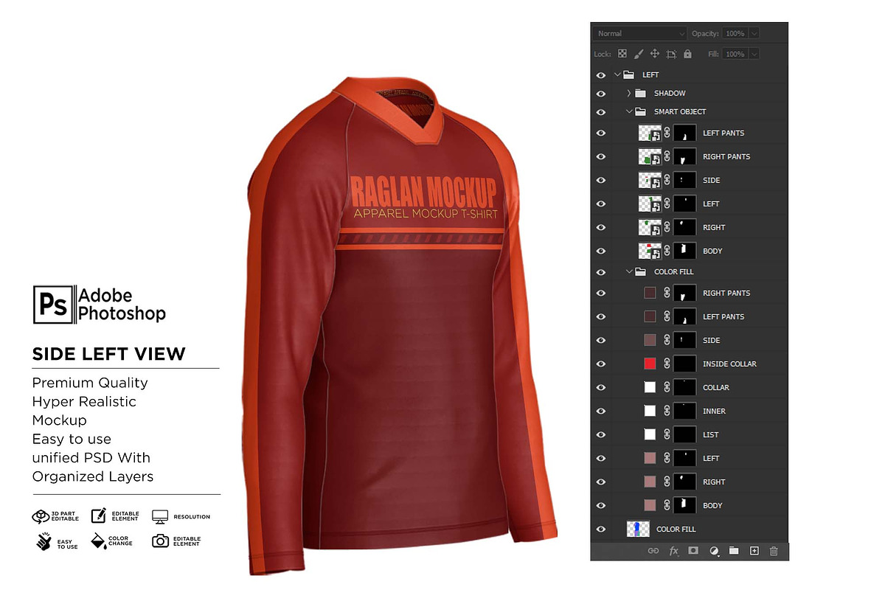Open the Opacity slider dropdown arrow
The height and width of the screenshot is (590, 885).
(754, 33)
